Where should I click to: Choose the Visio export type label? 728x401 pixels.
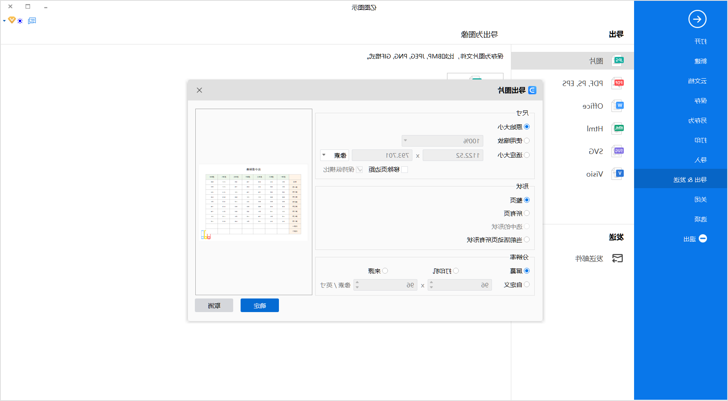coord(595,174)
